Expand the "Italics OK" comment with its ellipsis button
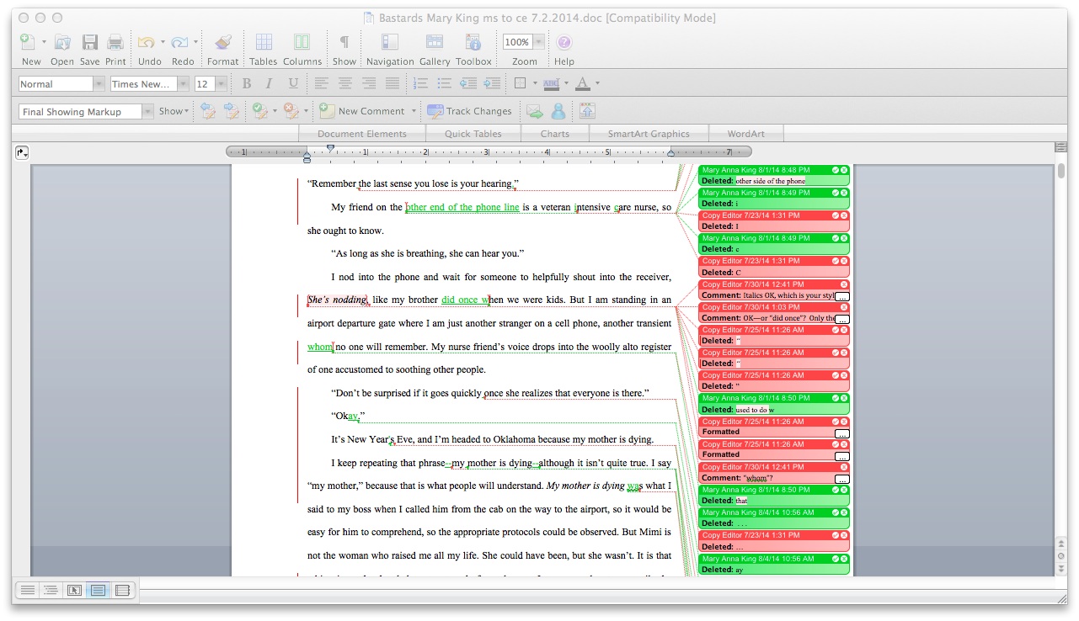Screen dimensions: 1079x621 click(842, 296)
